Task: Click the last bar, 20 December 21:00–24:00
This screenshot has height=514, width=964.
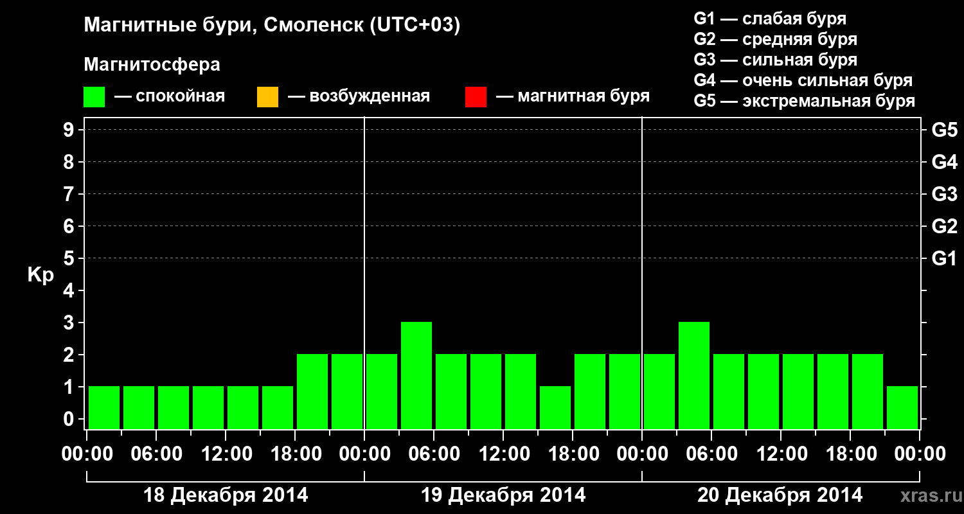Action: point(902,407)
